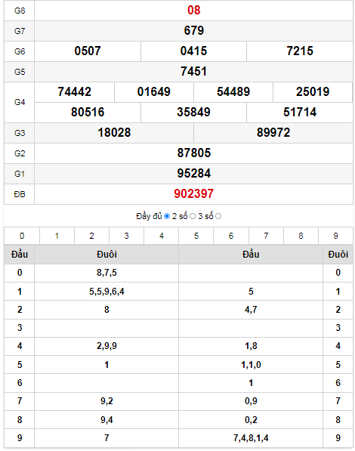The height and width of the screenshot is (451, 355).
Task: Select digit 8 in the number filter row
Action: (x=301, y=236)
